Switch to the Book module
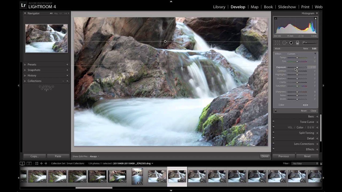342x192 pixels. pyautogui.click(x=268, y=7)
